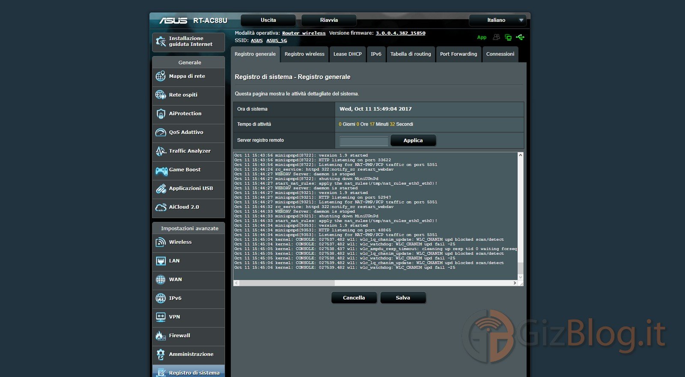This screenshot has height=377, width=685.
Task: Click the Router wireless mode link
Action: [x=304, y=33]
